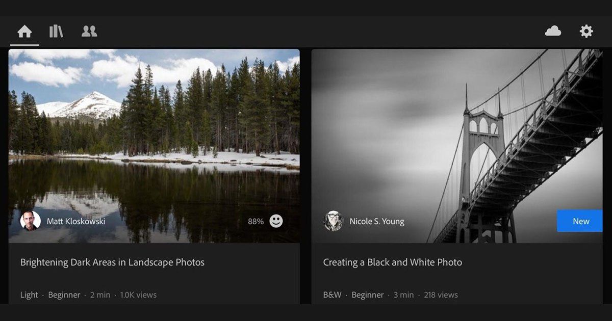Select the snowy lake landscape thumbnail
This screenshot has height=321, width=612.
coord(154,146)
